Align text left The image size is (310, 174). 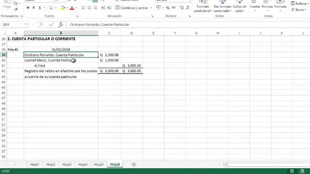83,8
